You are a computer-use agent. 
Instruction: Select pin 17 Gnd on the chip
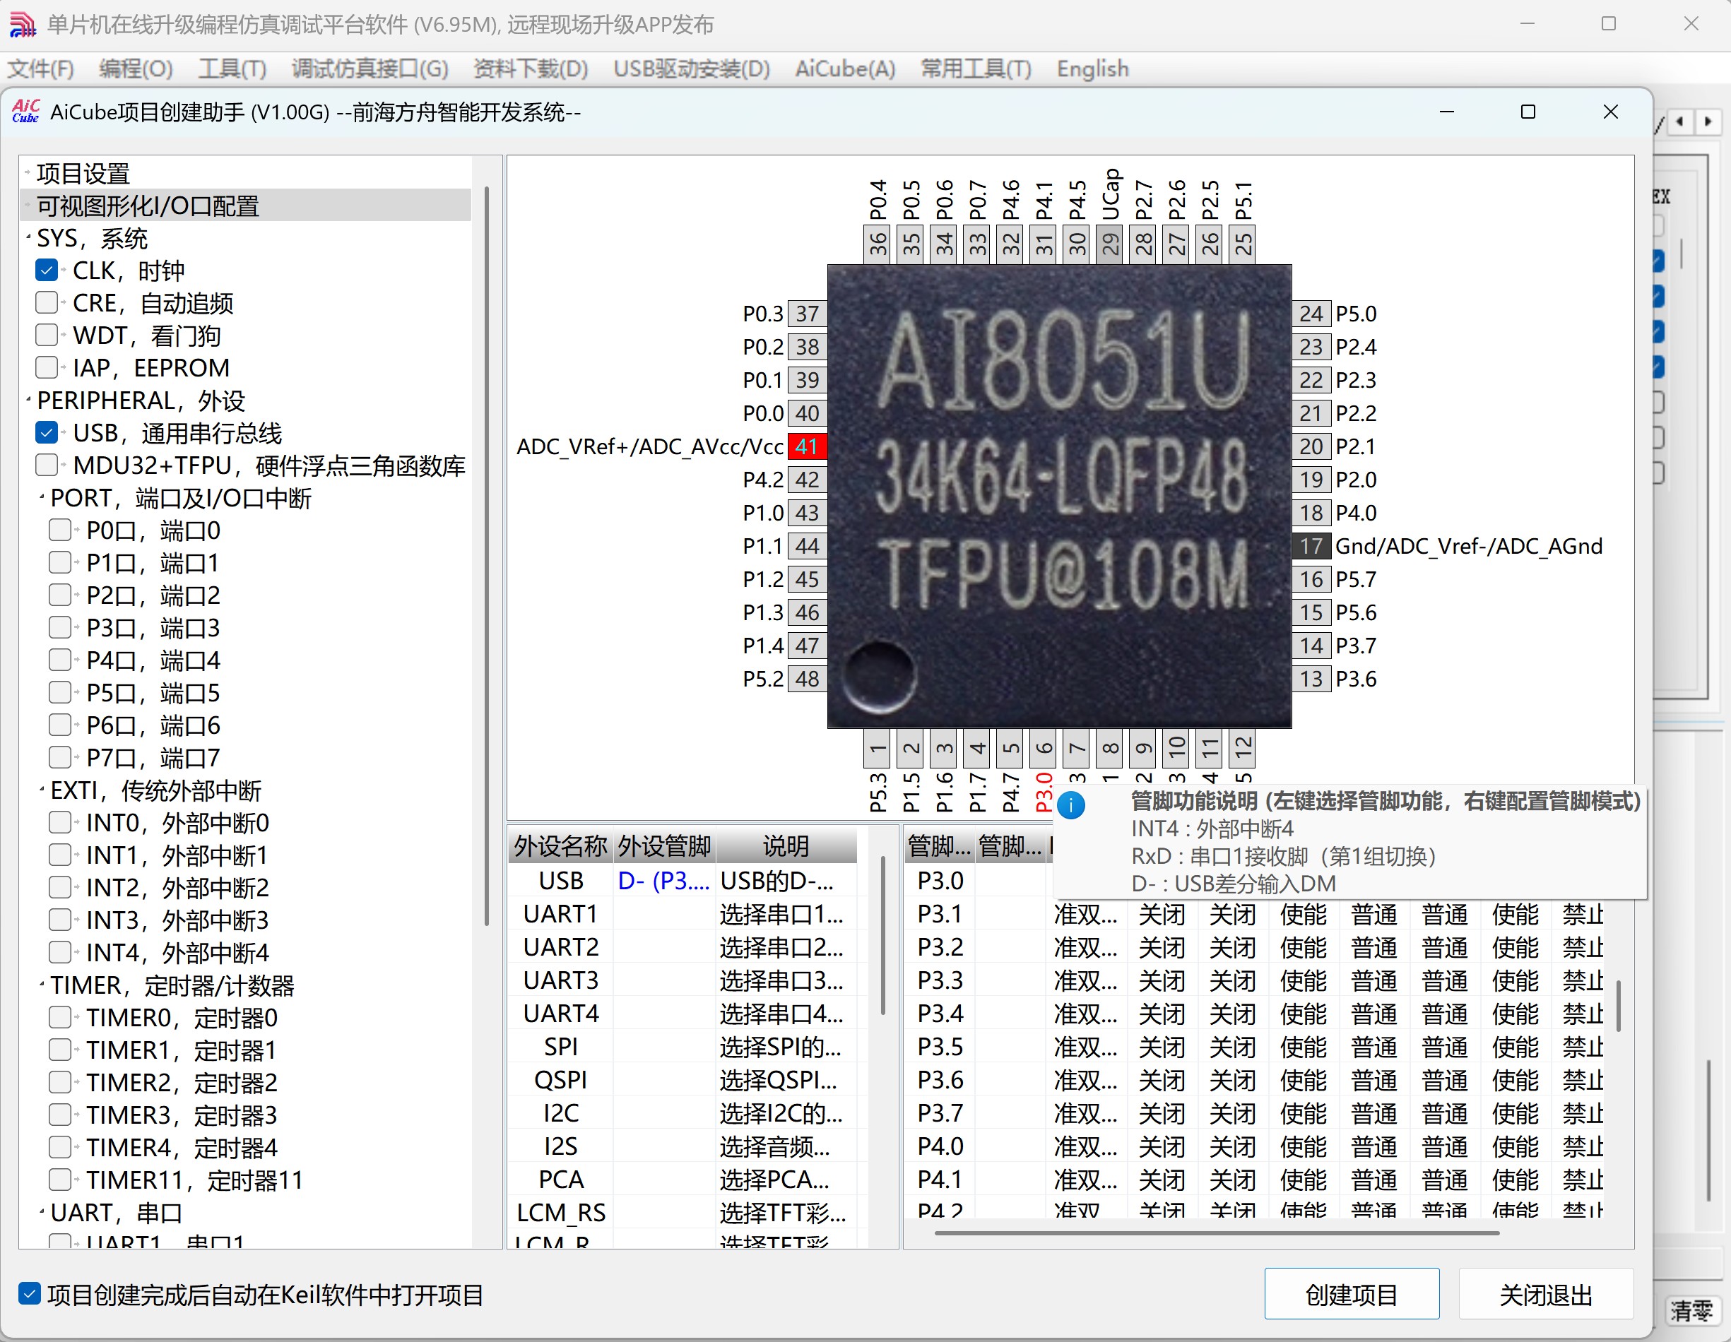click(x=1312, y=546)
